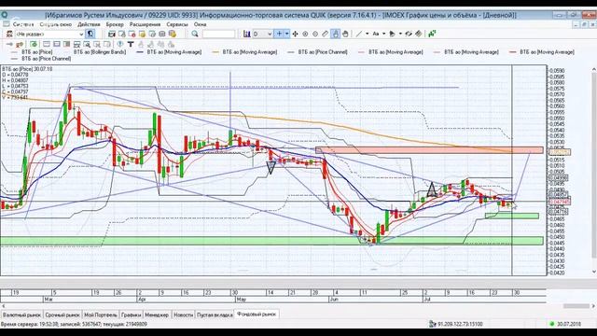The image size is (597, 336).
Task: Select the trend line drawing tool
Action: [x=358, y=34]
